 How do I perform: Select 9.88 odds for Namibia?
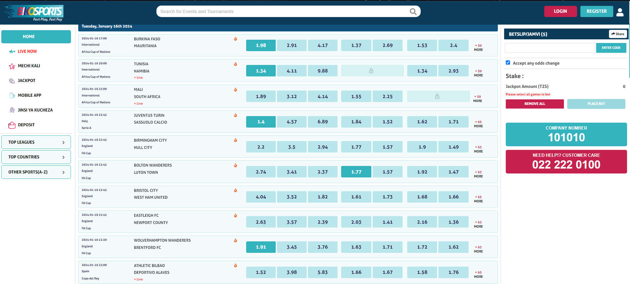tap(323, 71)
